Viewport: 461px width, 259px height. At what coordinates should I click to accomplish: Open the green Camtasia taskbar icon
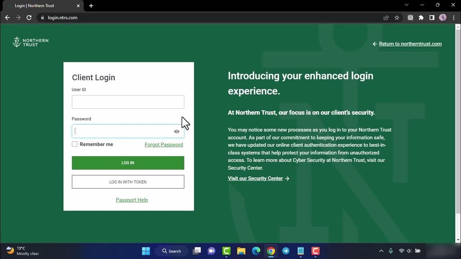[227, 251]
